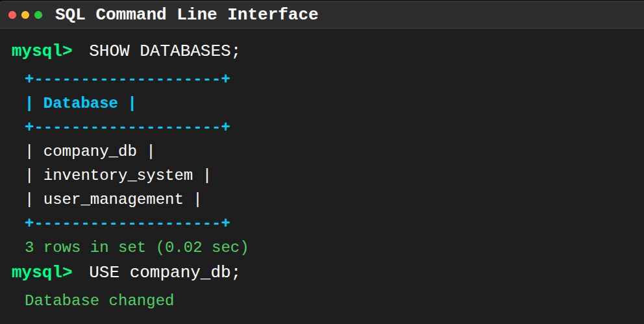Click the second mysql> prompt
644x324 pixels.
(42, 272)
